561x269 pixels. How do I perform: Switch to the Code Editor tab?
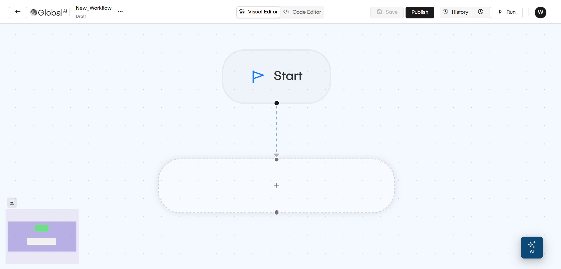pyautogui.click(x=302, y=12)
